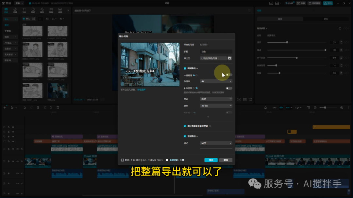The width and height of the screenshot is (353, 198).
Task: Click the timeline zoom in plus icon
Action: point(342,108)
